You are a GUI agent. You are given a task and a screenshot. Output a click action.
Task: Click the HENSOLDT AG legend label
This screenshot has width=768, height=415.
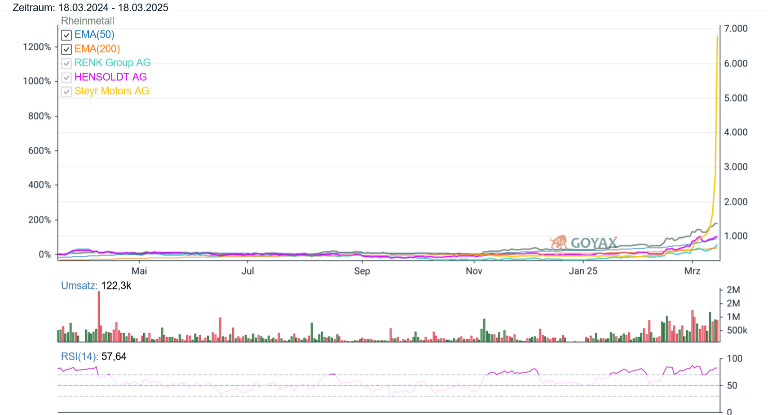pos(110,77)
